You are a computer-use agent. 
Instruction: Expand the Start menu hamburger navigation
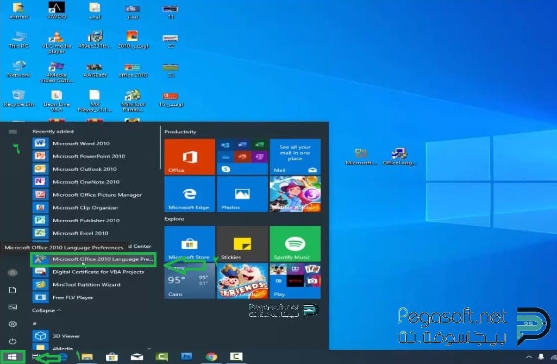[12, 131]
